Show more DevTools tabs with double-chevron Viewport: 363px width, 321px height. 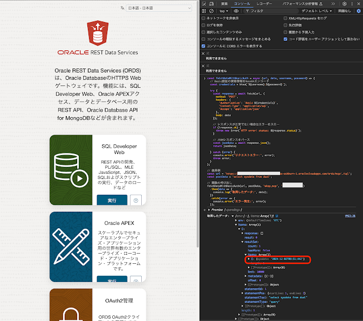point(333,4)
